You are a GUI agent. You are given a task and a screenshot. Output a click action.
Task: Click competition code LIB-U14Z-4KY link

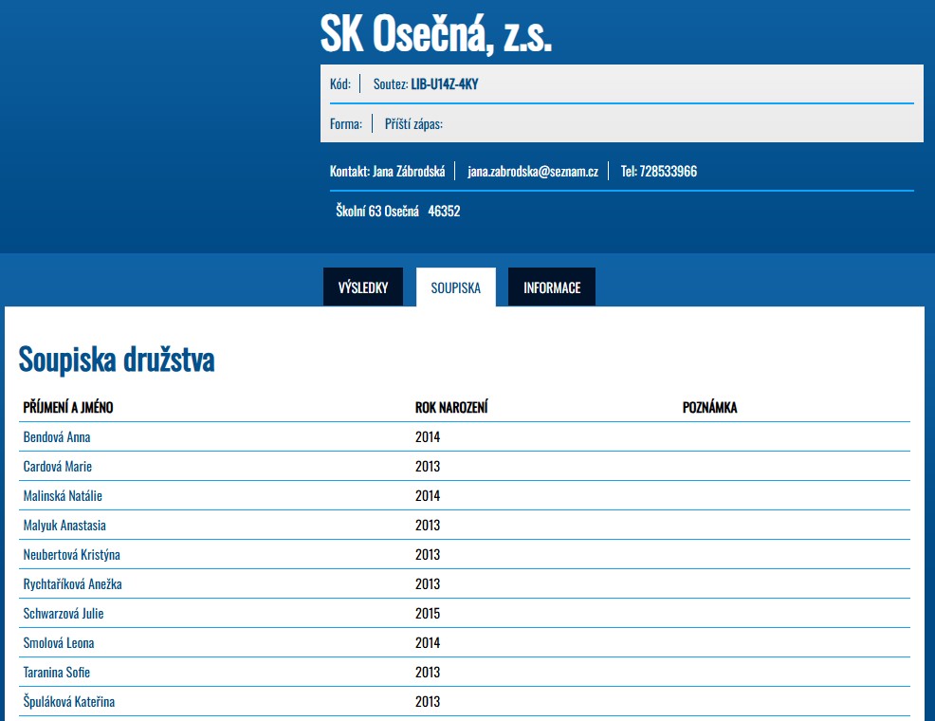[444, 84]
